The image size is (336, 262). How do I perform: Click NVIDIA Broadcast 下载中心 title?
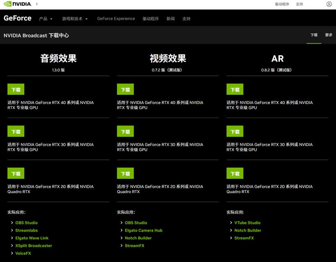click(36, 35)
